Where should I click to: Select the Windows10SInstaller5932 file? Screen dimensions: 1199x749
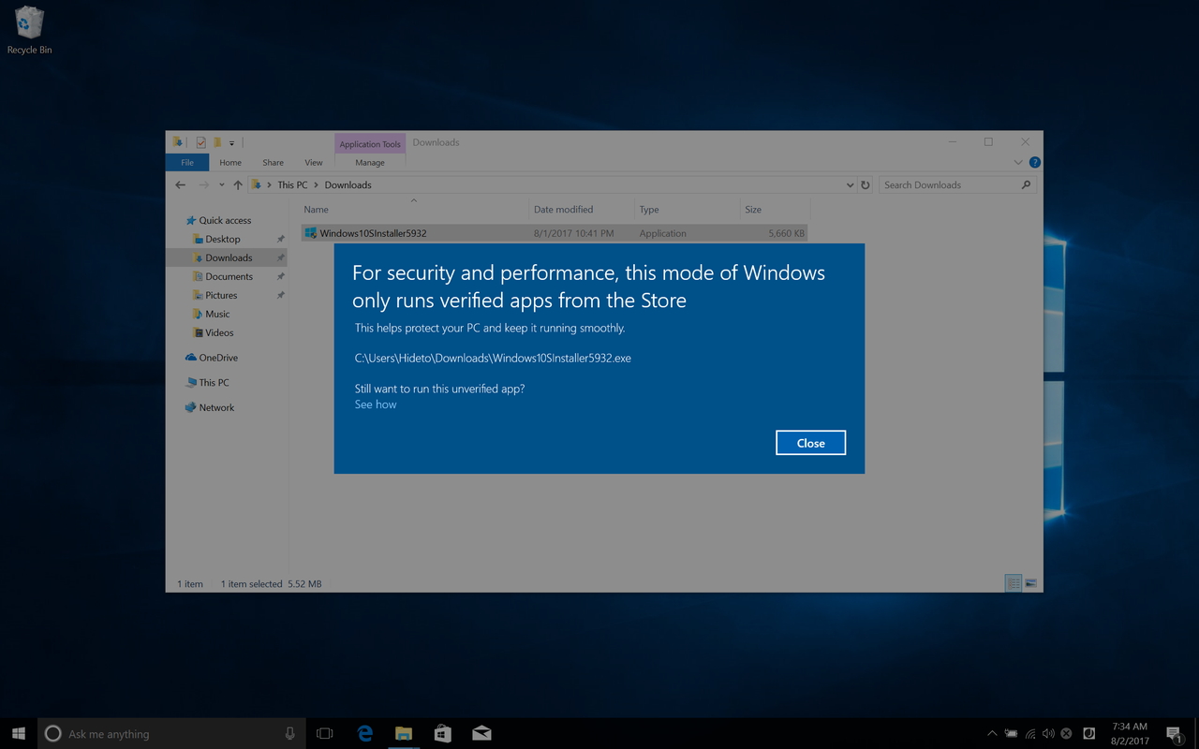[555, 233]
